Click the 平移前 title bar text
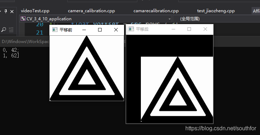Screen dimensions: 260x135 pos(66,30)
